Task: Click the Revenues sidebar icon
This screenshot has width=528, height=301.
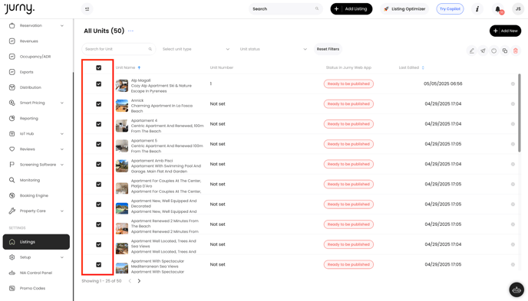Action: pos(12,41)
